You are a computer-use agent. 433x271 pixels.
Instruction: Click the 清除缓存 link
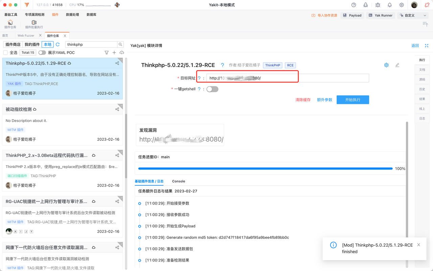point(303,100)
